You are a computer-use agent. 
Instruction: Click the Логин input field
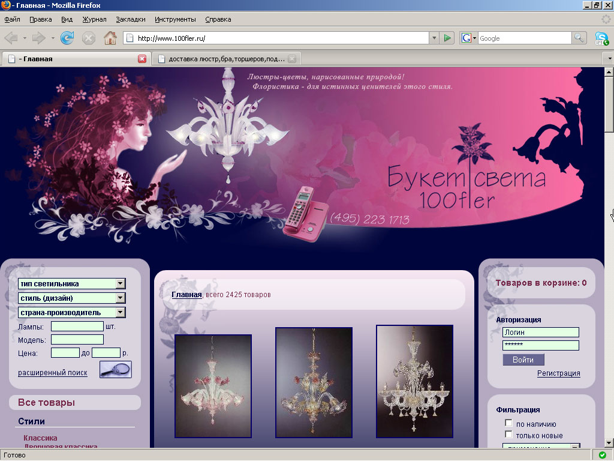point(541,332)
